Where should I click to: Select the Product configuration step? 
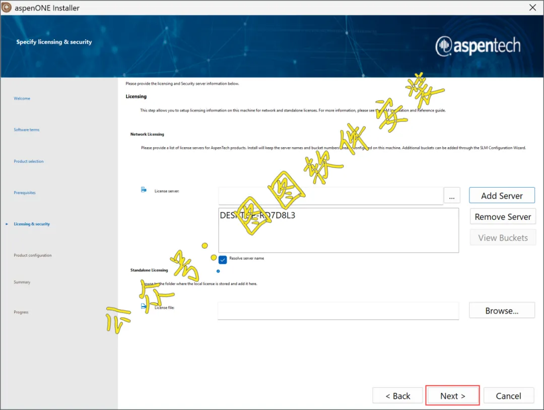(x=33, y=255)
